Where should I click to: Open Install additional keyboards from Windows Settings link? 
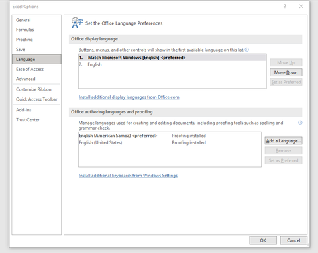pos(128,176)
